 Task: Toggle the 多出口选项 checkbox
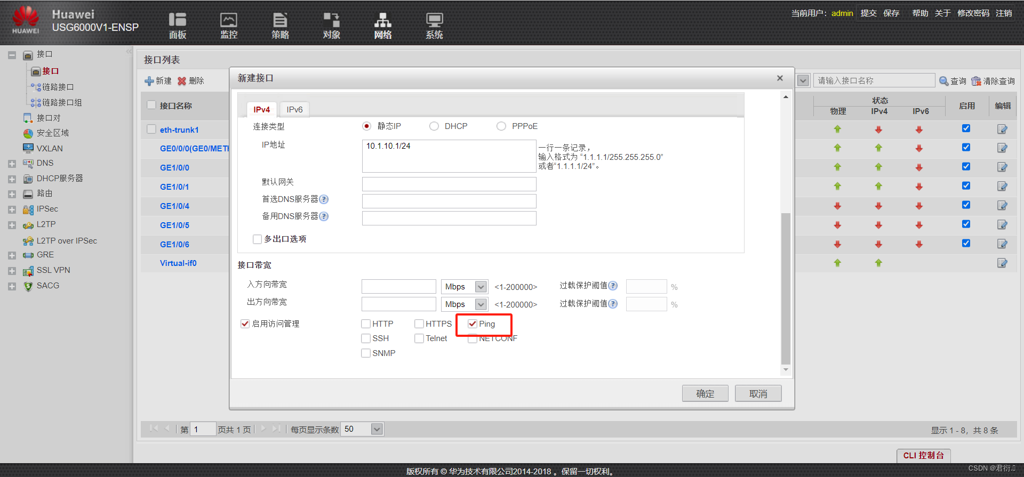(257, 239)
